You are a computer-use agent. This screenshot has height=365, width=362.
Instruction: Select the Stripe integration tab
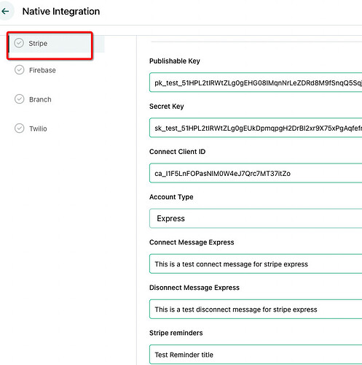pos(56,44)
